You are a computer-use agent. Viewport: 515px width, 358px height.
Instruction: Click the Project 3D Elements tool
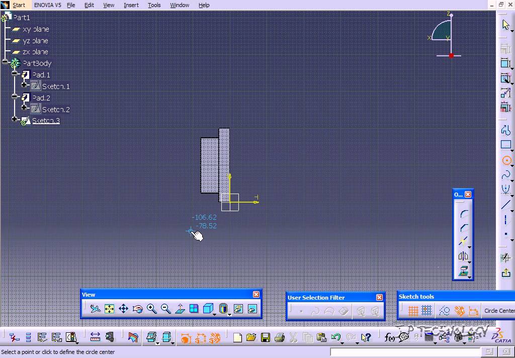pos(463,272)
